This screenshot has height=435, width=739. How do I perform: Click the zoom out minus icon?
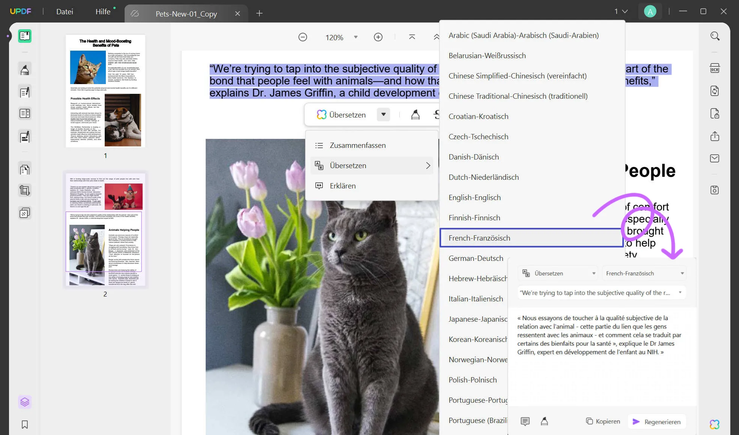[303, 37]
